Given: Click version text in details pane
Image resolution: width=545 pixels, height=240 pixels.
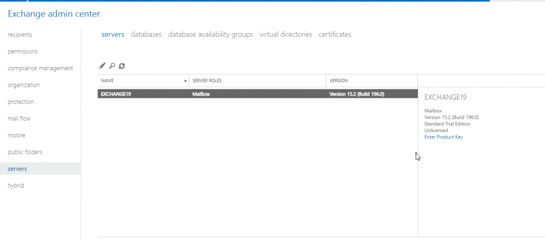Looking at the screenshot, I should (451, 118).
